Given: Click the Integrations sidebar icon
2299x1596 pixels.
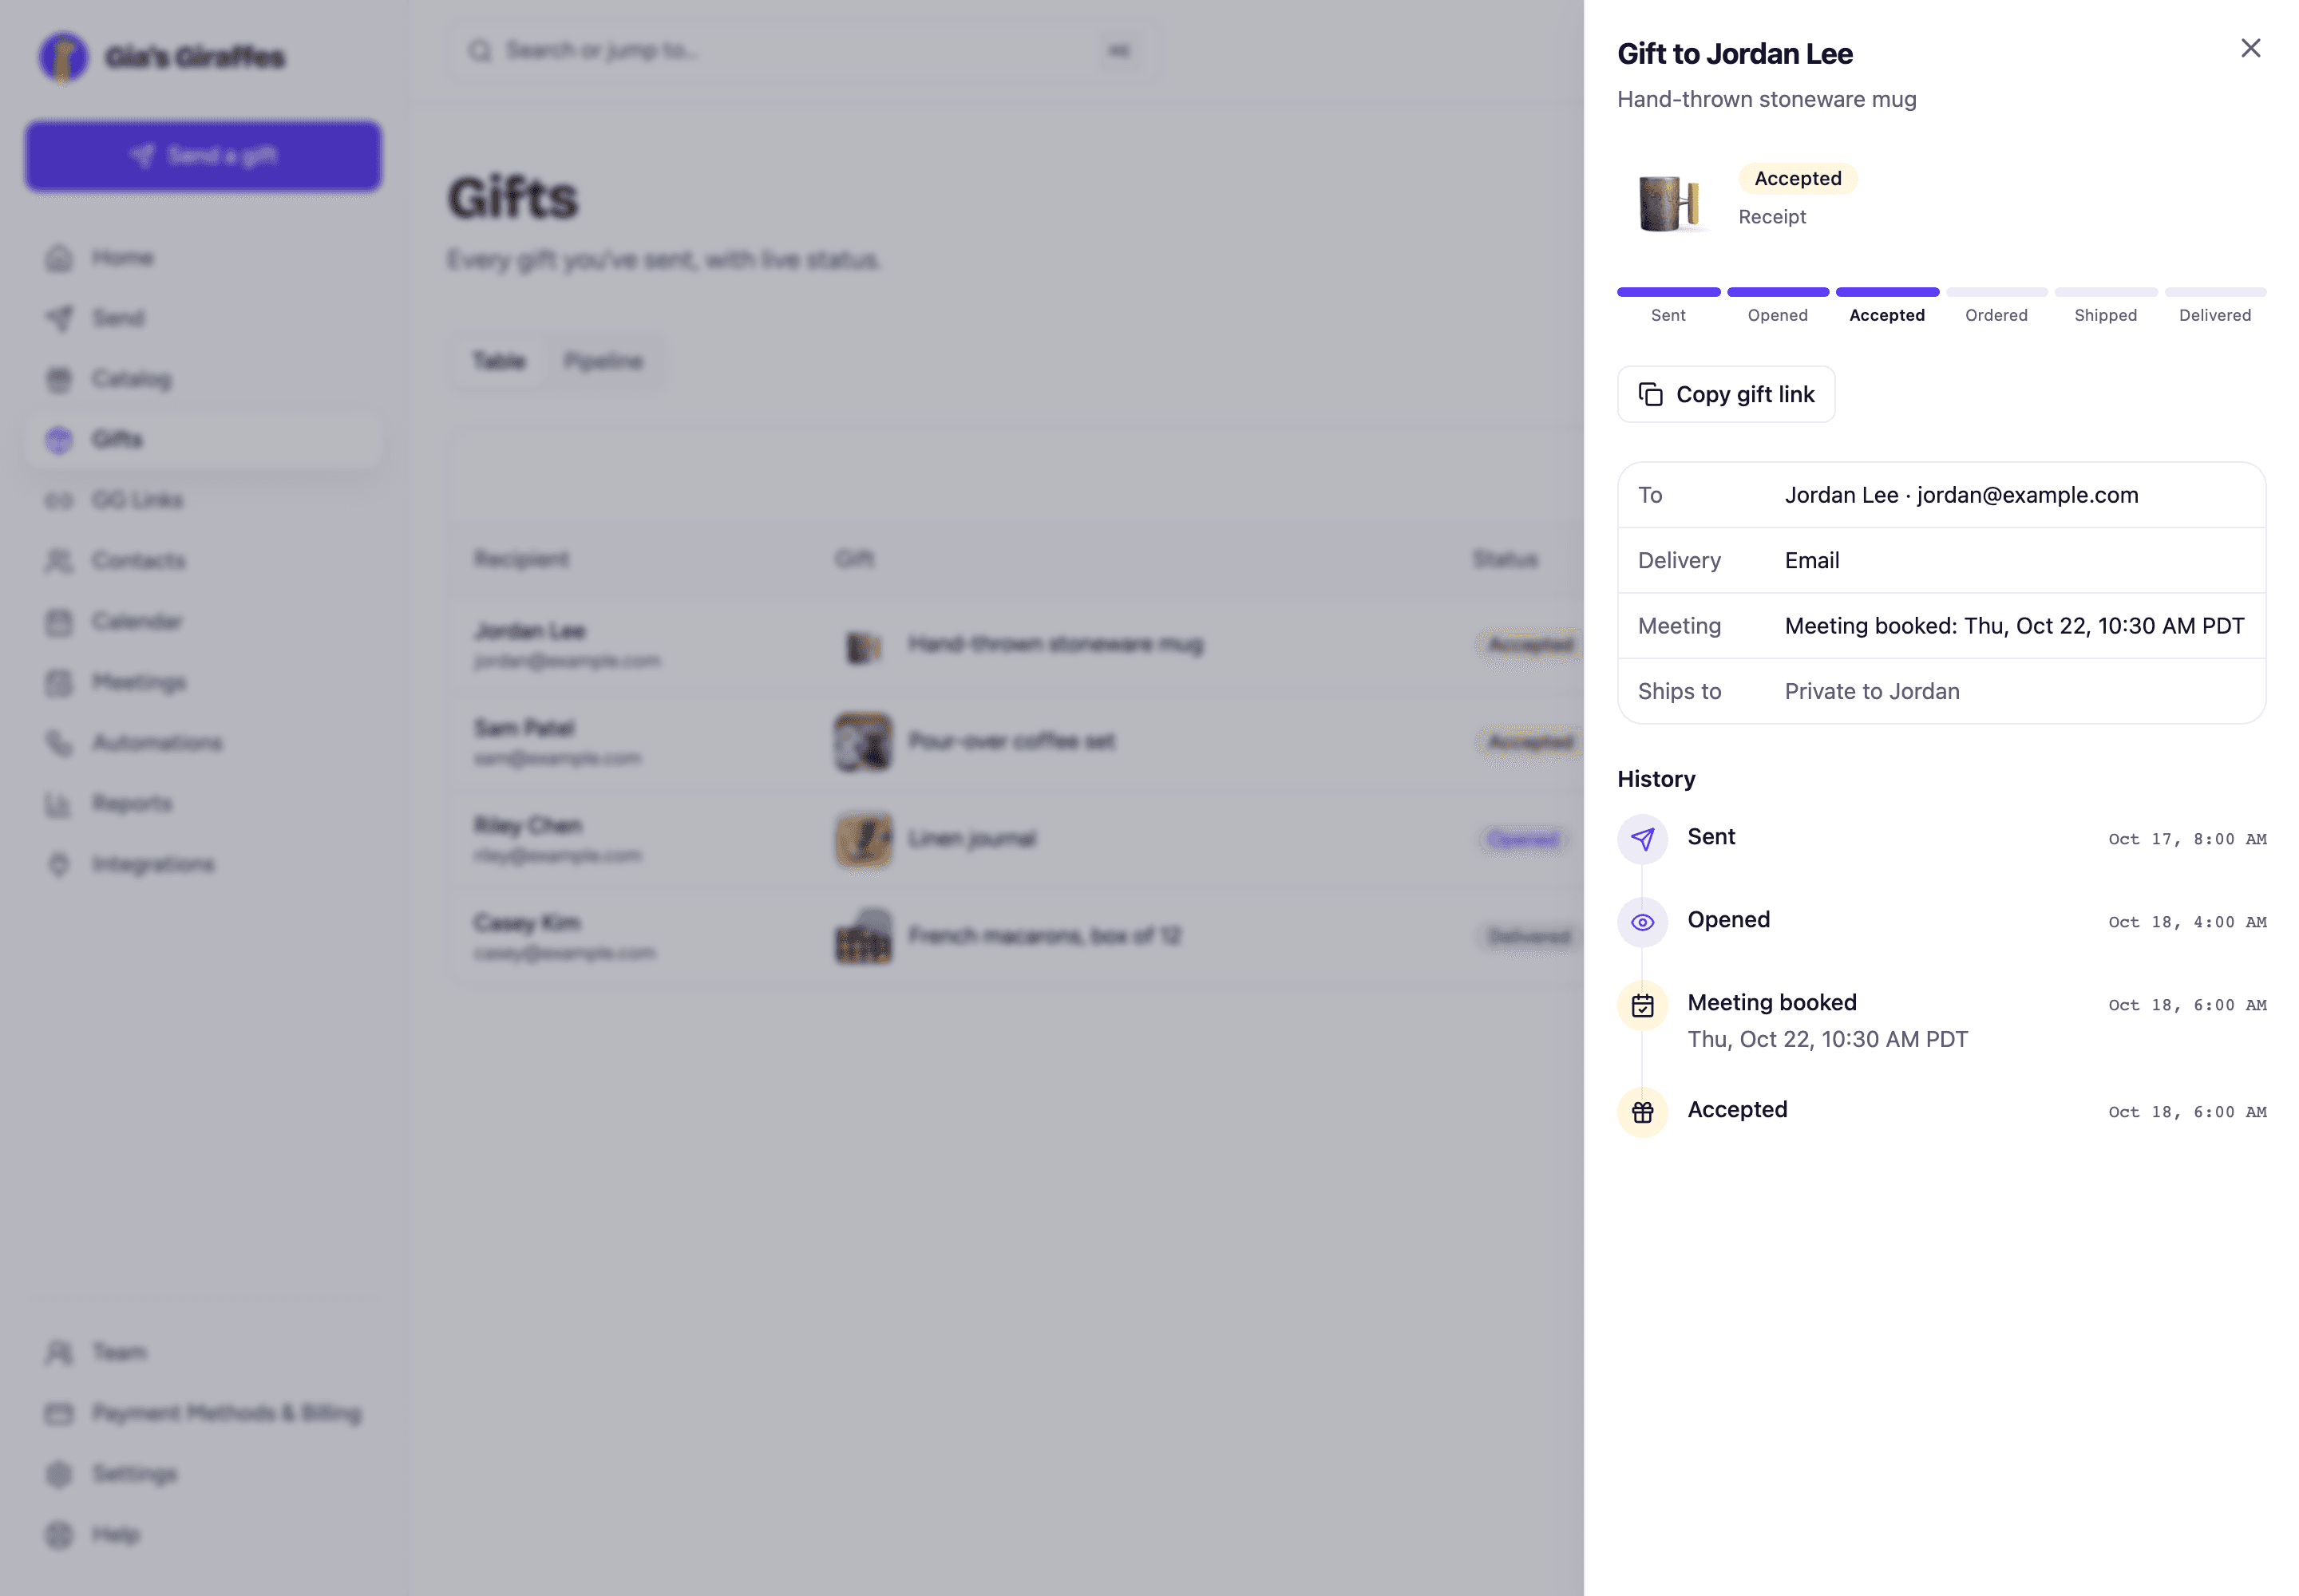Looking at the screenshot, I should click(x=59, y=864).
